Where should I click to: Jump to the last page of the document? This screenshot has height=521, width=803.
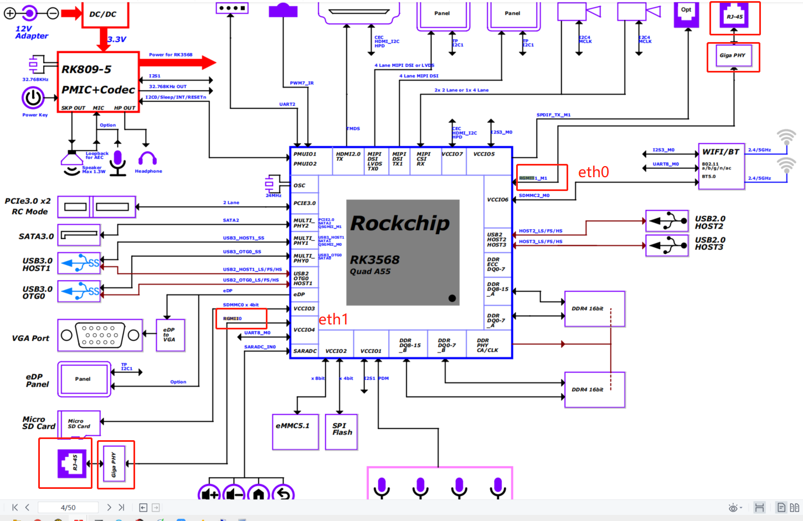click(x=121, y=507)
